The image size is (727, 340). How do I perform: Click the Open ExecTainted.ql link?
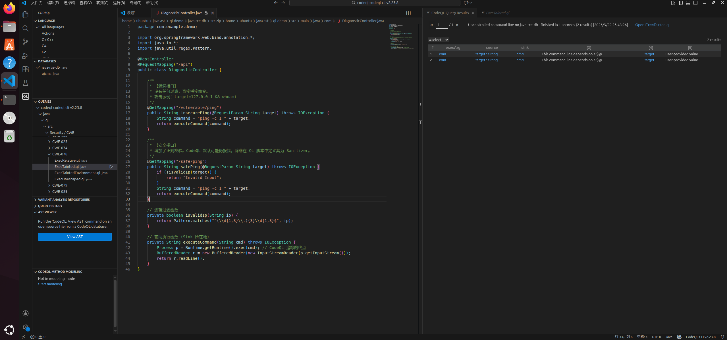coord(652,25)
